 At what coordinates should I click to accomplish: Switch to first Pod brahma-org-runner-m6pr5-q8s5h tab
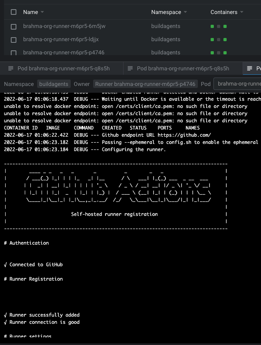coord(62,68)
